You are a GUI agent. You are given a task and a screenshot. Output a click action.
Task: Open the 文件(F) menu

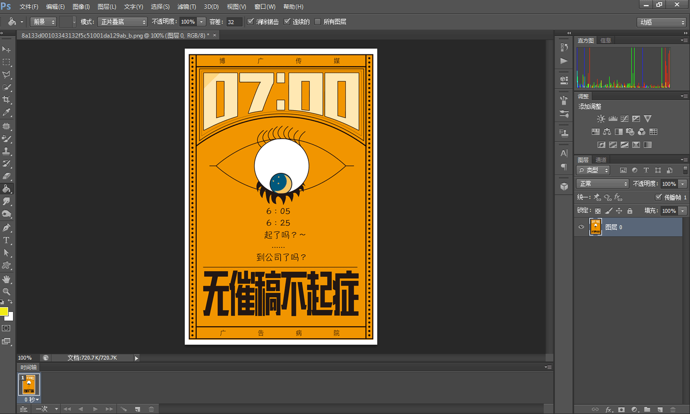coord(29,7)
